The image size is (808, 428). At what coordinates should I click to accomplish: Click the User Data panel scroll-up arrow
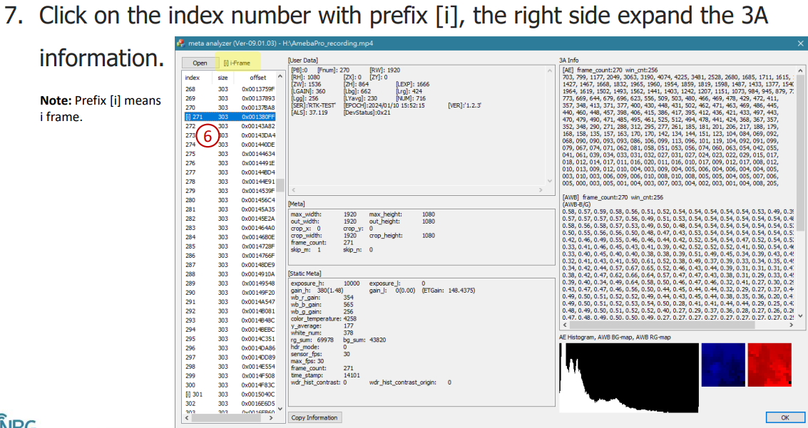click(550, 70)
